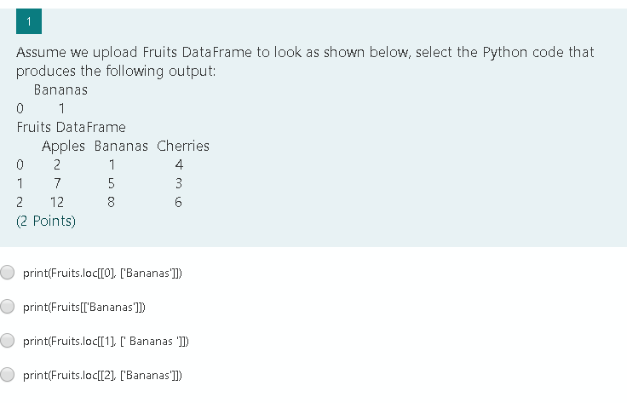Click the Bananas output header above table
This screenshot has width=627, height=403.
pyautogui.click(x=60, y=89)
